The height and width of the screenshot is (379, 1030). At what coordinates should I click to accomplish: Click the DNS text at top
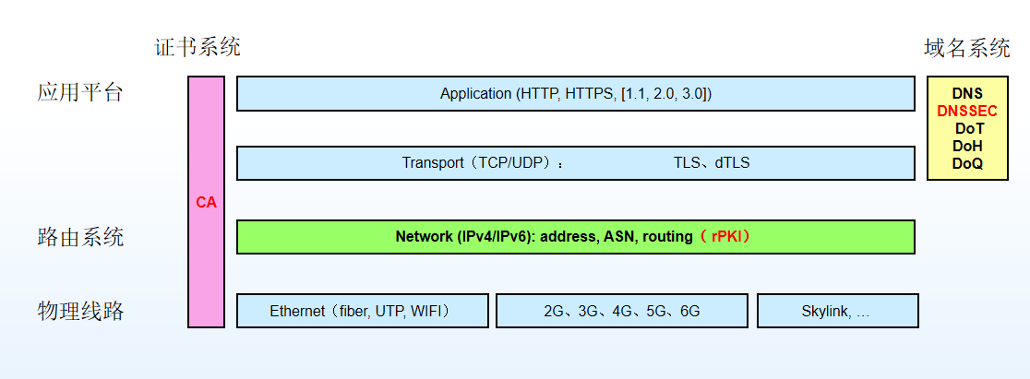coord(967,94)
